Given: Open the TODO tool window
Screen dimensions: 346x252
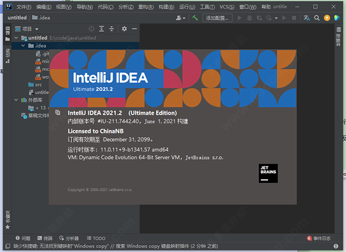Looking at the screenshot, I should pos(96,238).
